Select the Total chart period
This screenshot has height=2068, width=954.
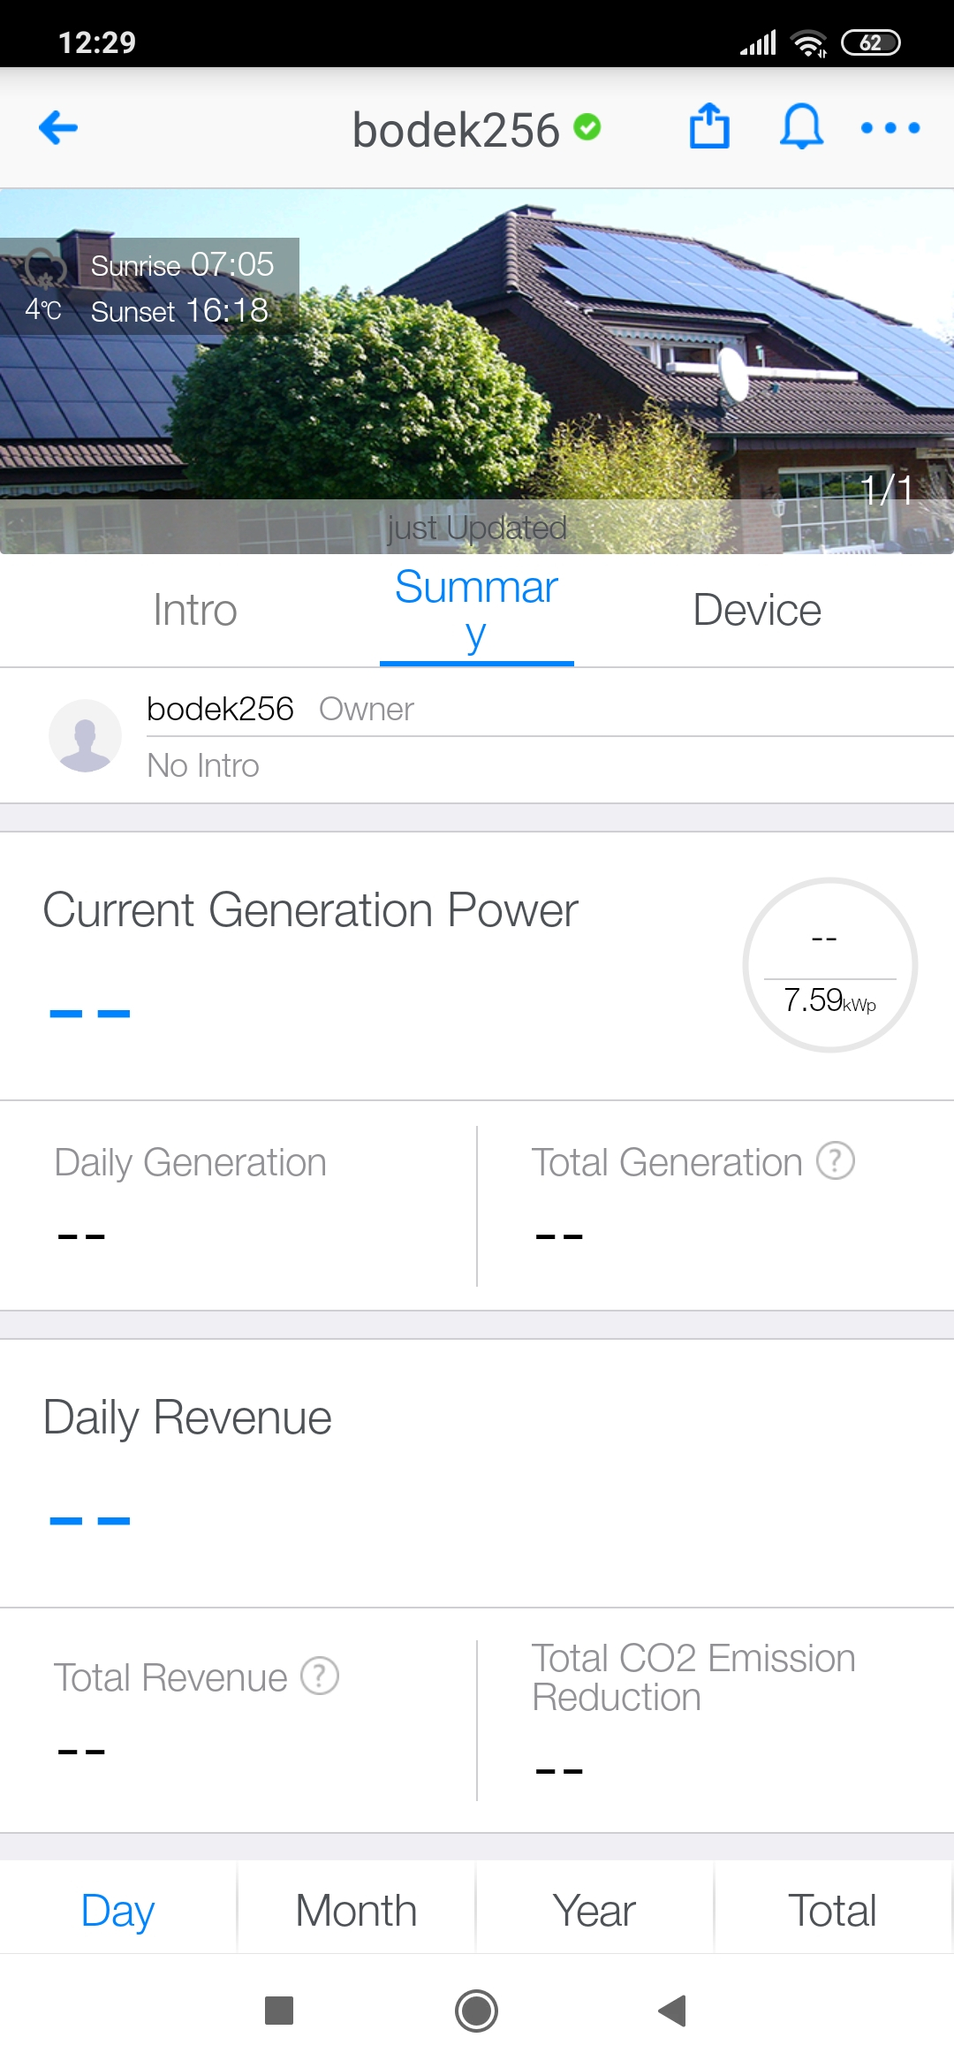[x=832, y=1911]
